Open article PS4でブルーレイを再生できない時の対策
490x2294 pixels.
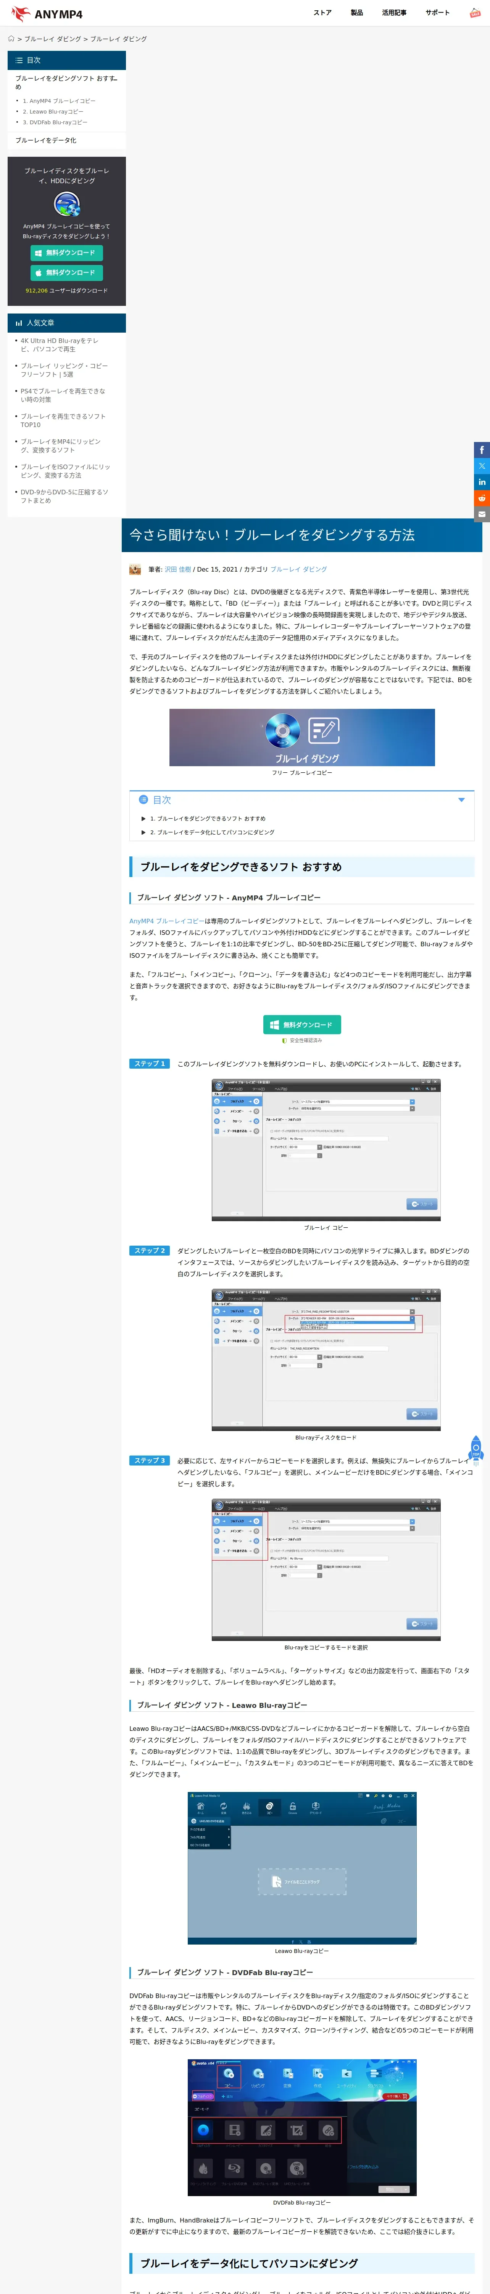(63, 395)
